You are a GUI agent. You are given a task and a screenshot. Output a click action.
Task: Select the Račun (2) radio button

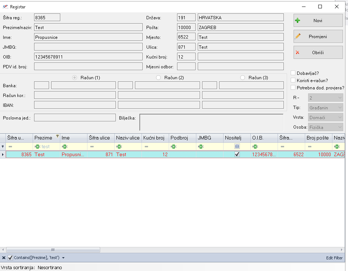[158, 78]
